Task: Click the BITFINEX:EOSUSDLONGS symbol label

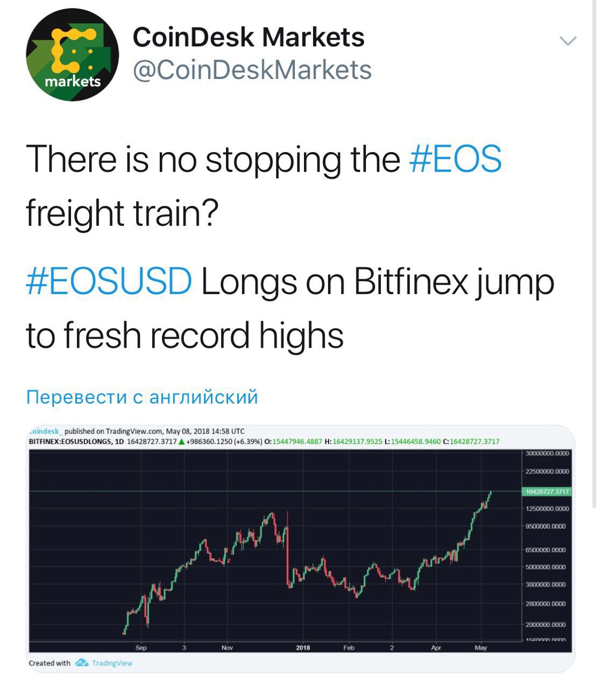Action: (70, 442)
